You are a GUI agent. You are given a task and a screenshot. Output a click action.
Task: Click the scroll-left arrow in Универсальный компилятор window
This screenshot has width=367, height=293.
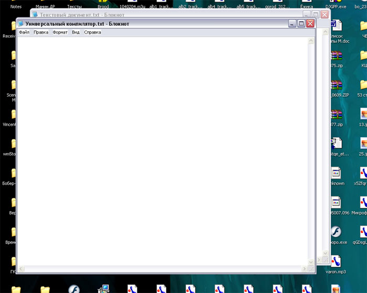click(x=21, y=269)
